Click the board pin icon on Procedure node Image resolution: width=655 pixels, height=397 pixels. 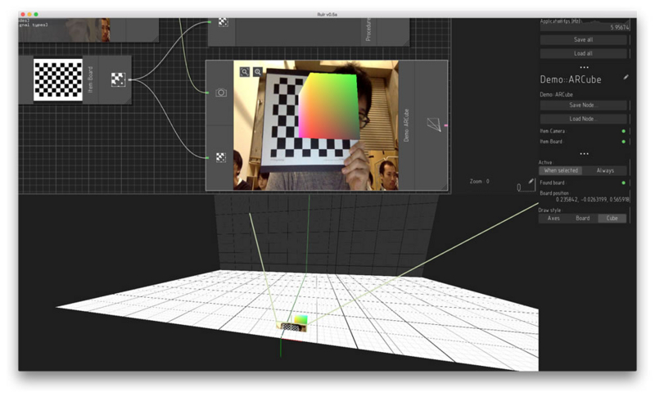(223, 22)
